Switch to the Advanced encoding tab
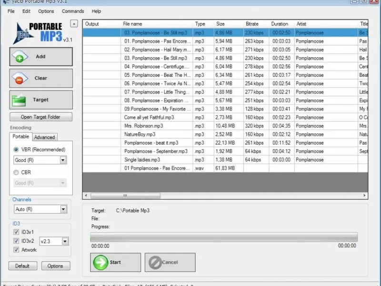The height and width of the screenshot is (286, 381). (x=44, y=137)
